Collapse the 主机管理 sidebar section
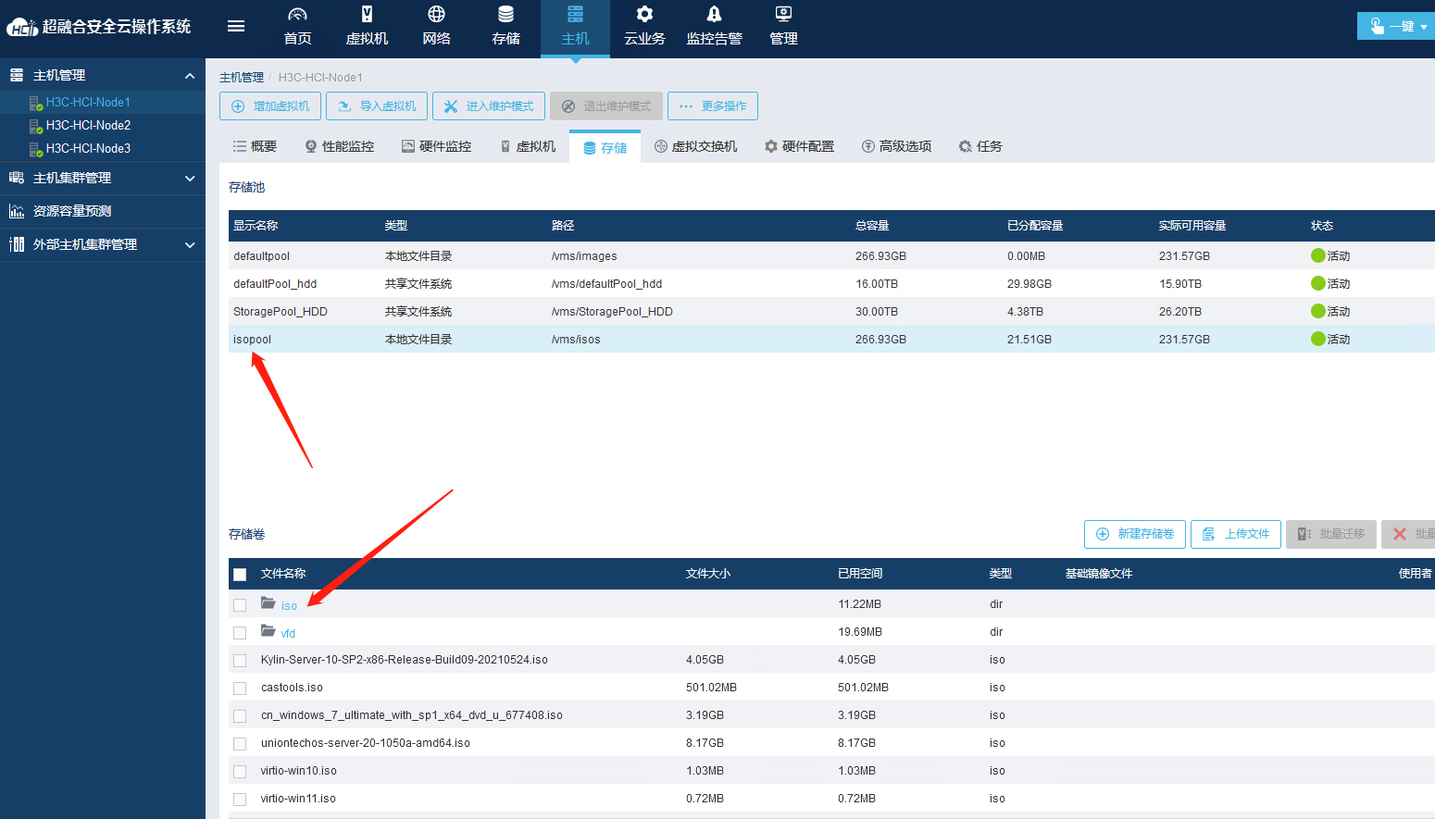The image size is (1435, 819). point(190,76)
